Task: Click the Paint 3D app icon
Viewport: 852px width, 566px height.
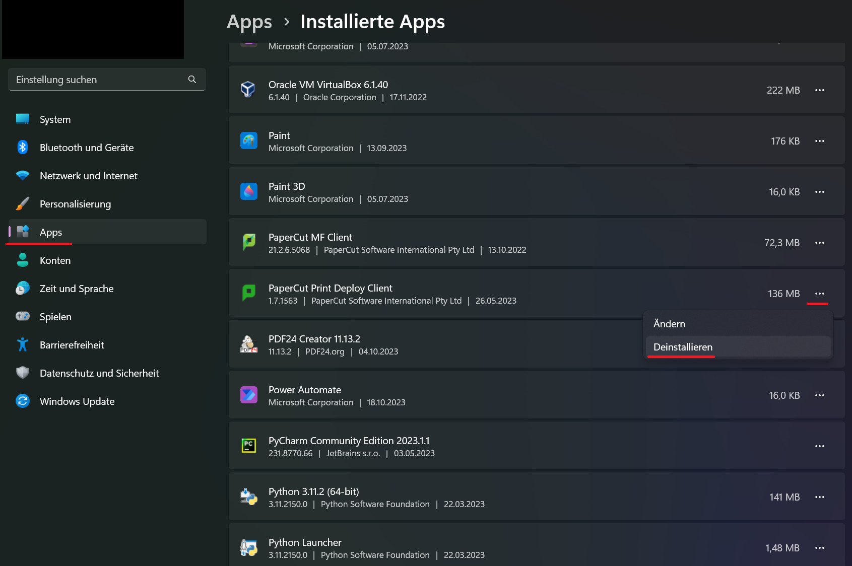Action: (x=249, y=192)
